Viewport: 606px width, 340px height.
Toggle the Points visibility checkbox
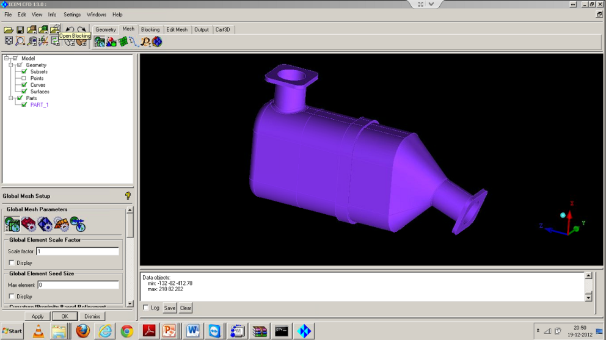(24, 79)
